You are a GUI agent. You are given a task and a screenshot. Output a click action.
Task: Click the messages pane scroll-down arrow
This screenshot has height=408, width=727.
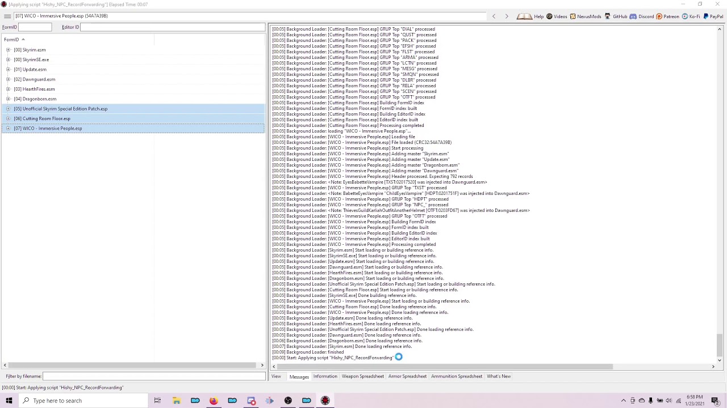pos(720,360)
